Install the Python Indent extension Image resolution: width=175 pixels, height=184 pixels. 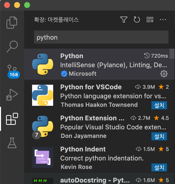point(159,167)
